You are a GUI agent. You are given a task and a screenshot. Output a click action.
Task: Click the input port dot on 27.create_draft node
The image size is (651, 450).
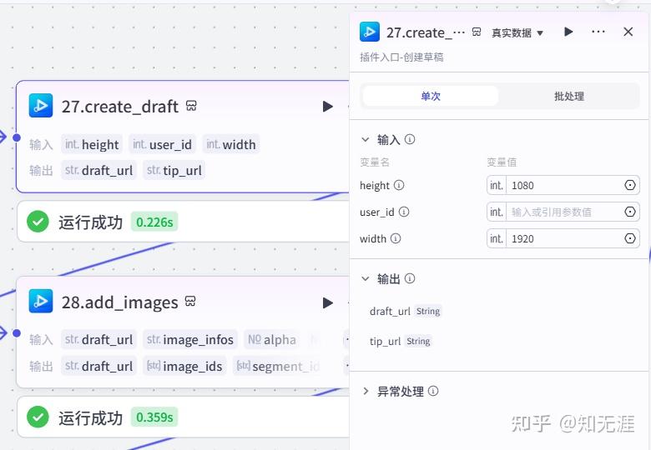(17, 137)
